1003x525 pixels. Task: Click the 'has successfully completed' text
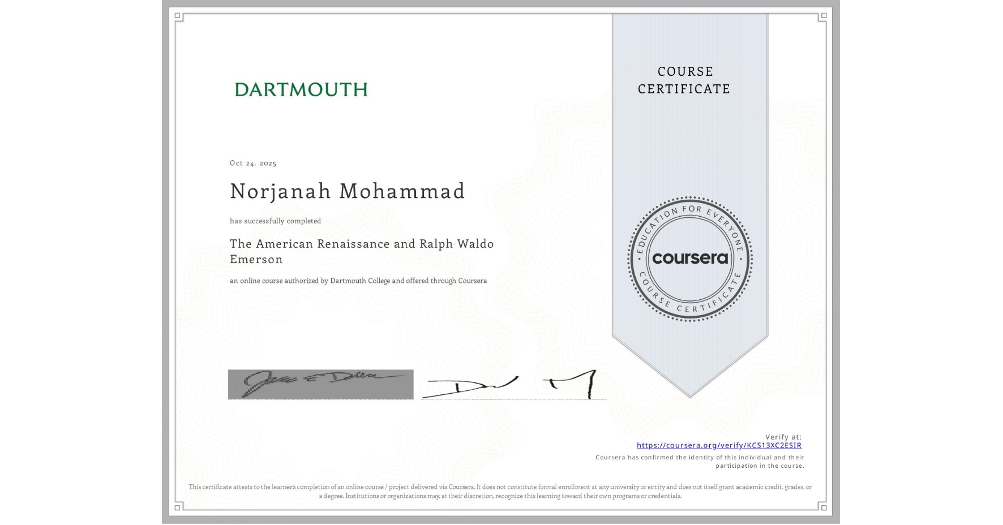(x=275, y=221)
